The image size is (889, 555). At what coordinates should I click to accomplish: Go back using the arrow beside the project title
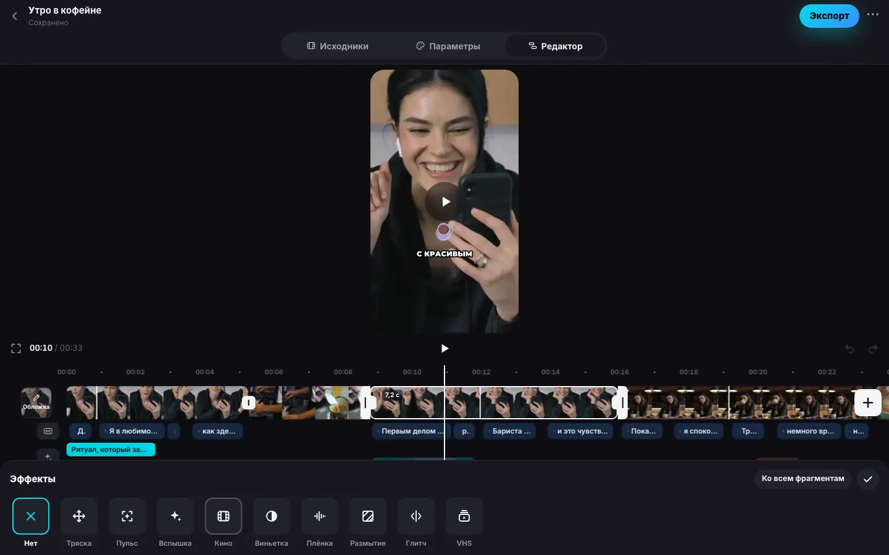(15, 16)
